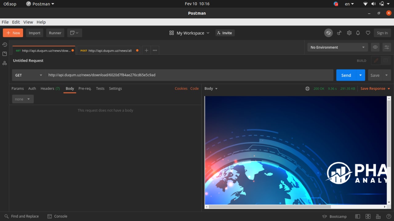394x221 pixels.
Task: Click the response horizontal scrollbar
Action: coord(270,207)
